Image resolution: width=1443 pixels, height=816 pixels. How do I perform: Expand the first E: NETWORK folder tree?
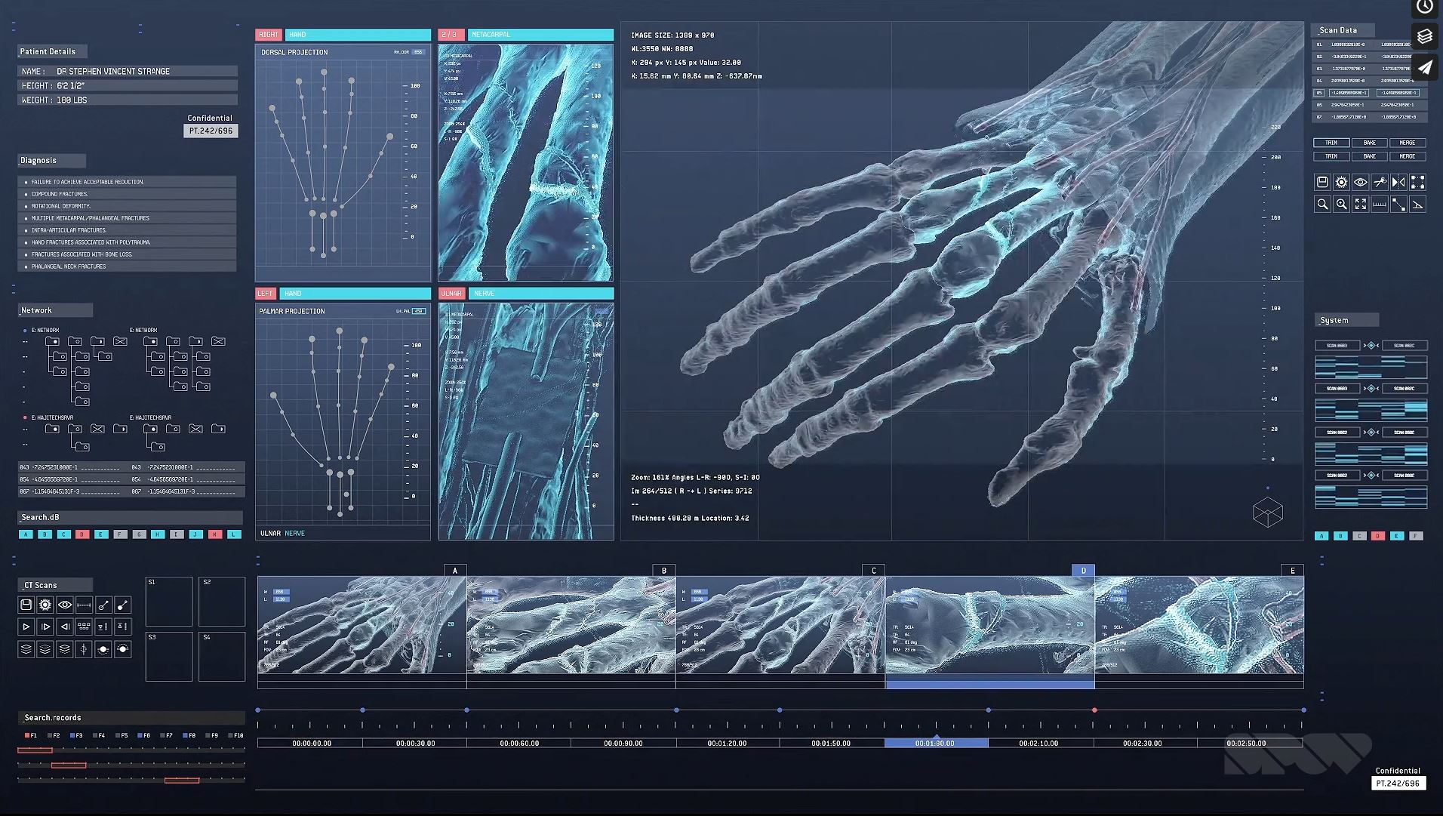[25, 331]
